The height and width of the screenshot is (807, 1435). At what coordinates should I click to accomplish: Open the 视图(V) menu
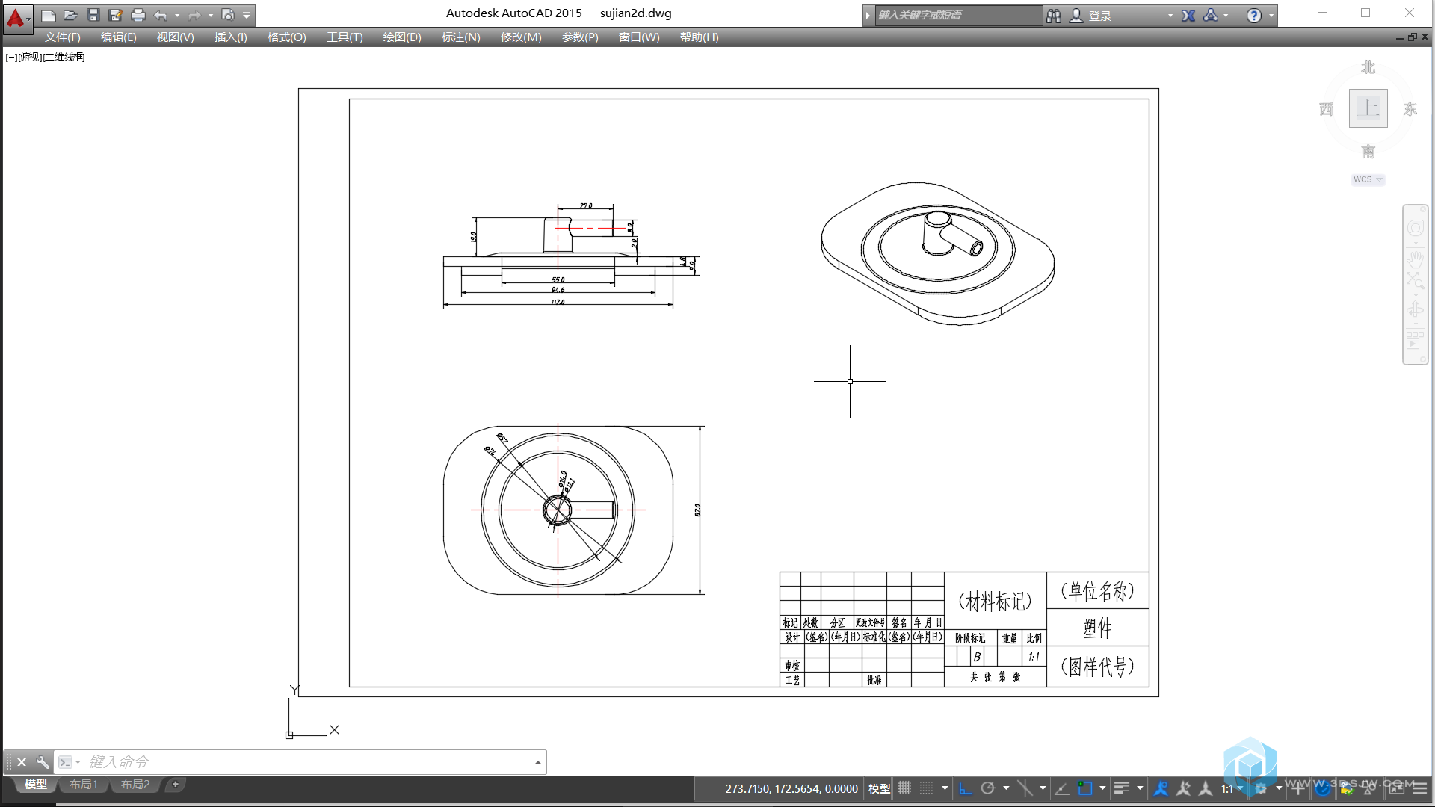[x=175, y=37]
